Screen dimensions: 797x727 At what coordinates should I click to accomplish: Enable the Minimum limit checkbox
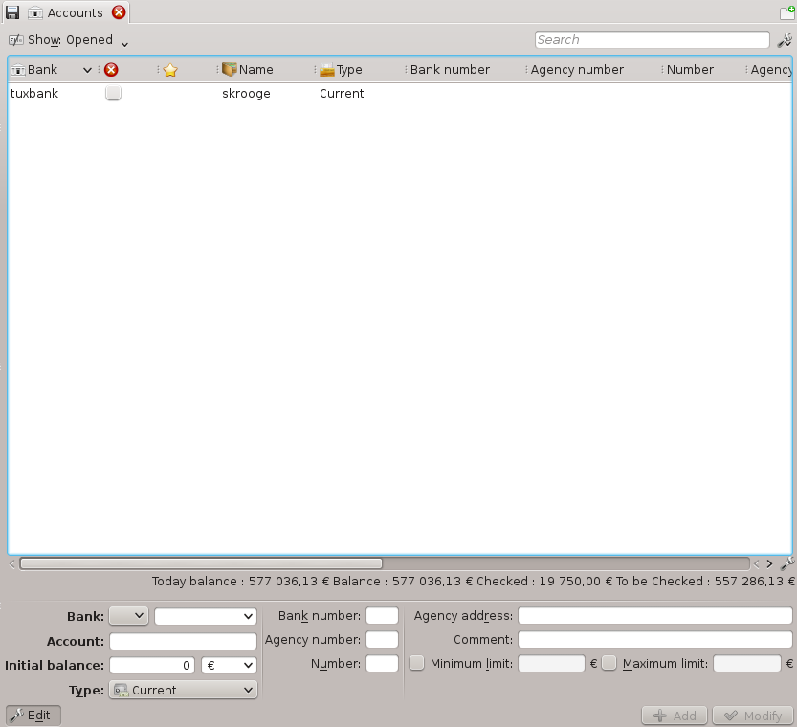click(x=417, y=663)
